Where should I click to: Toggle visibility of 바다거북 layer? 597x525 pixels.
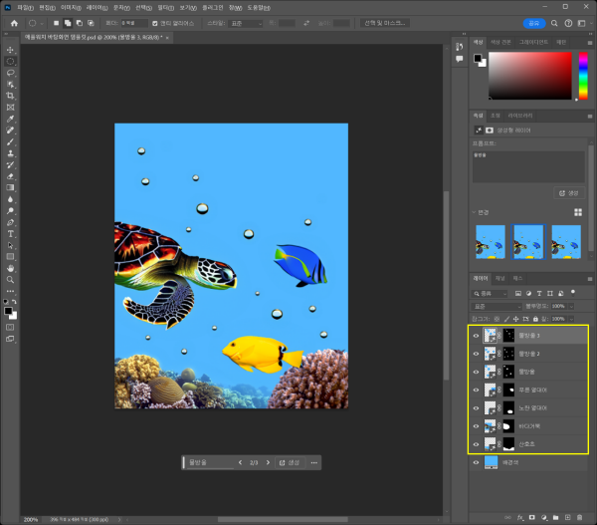pyautogui.click(x=476, y=425)
